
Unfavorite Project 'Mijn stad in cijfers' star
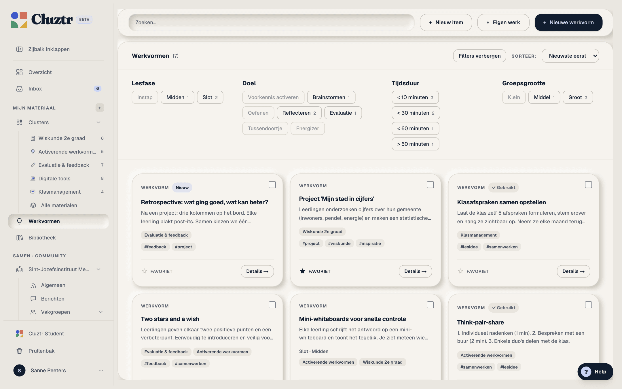[302, 271]
